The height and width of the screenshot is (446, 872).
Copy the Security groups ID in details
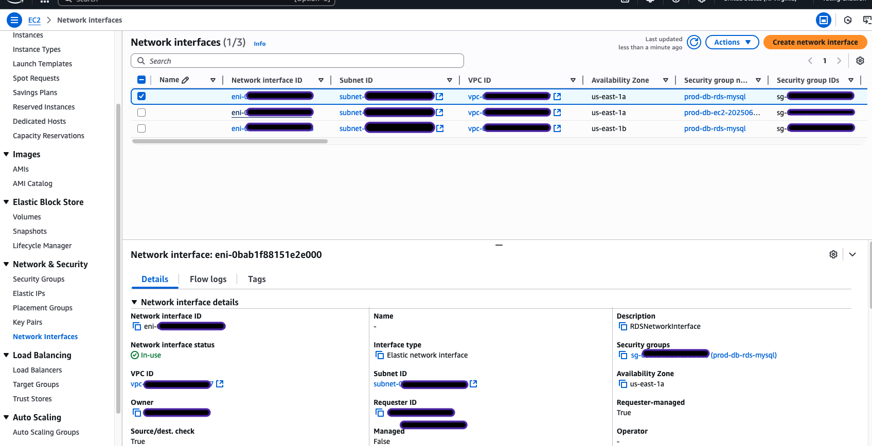[623, 355]
